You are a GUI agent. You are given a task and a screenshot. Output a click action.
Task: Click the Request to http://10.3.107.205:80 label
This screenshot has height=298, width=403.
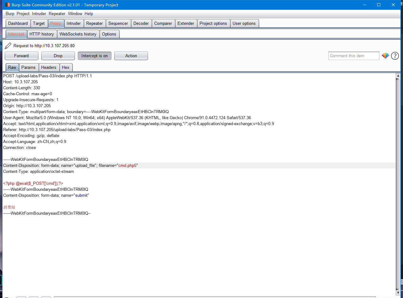(44, 46)
